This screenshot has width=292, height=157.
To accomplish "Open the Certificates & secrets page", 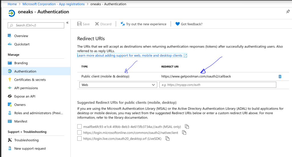I will (x=30, y=80).
